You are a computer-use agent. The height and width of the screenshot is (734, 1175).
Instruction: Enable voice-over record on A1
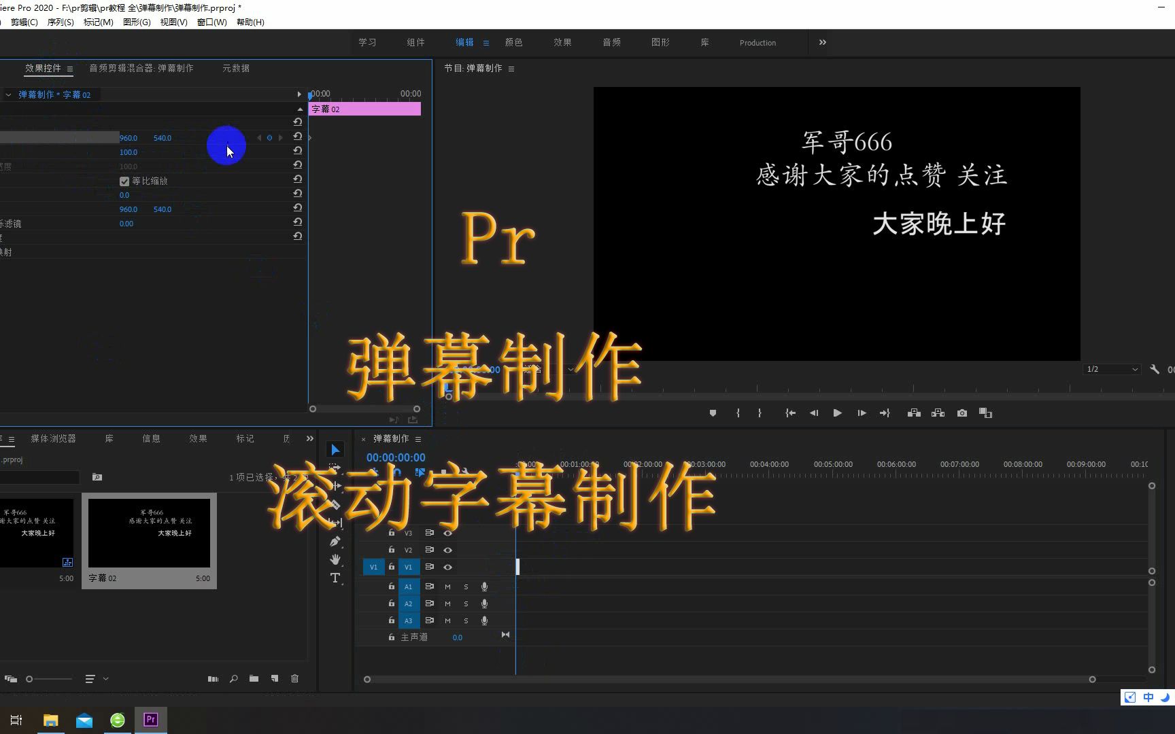click(x=484, y=587)
